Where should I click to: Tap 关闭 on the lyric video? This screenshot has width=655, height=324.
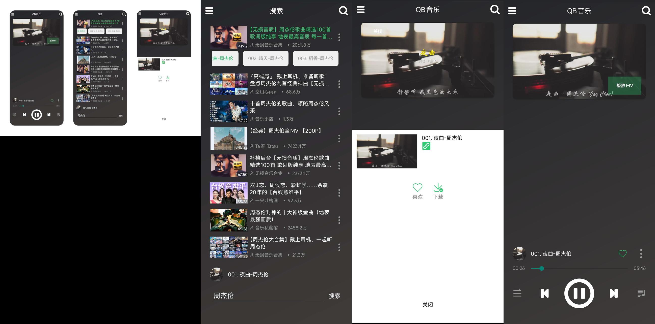click(x=378, y=31)
